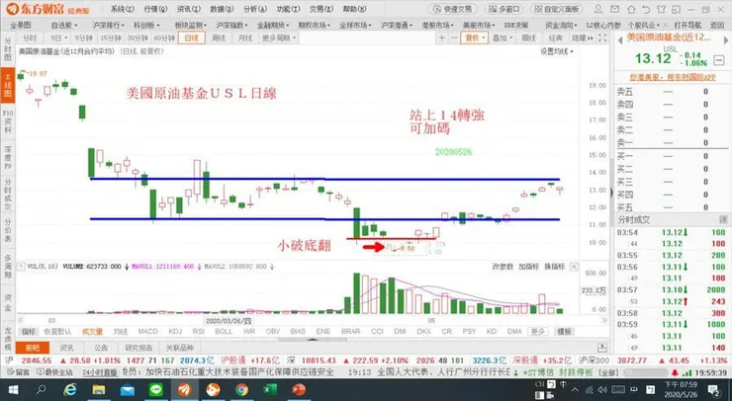The width and height of the screenshot is (732, 401).
Task: Open 行情 menu
Action: [x=155, y=9]
